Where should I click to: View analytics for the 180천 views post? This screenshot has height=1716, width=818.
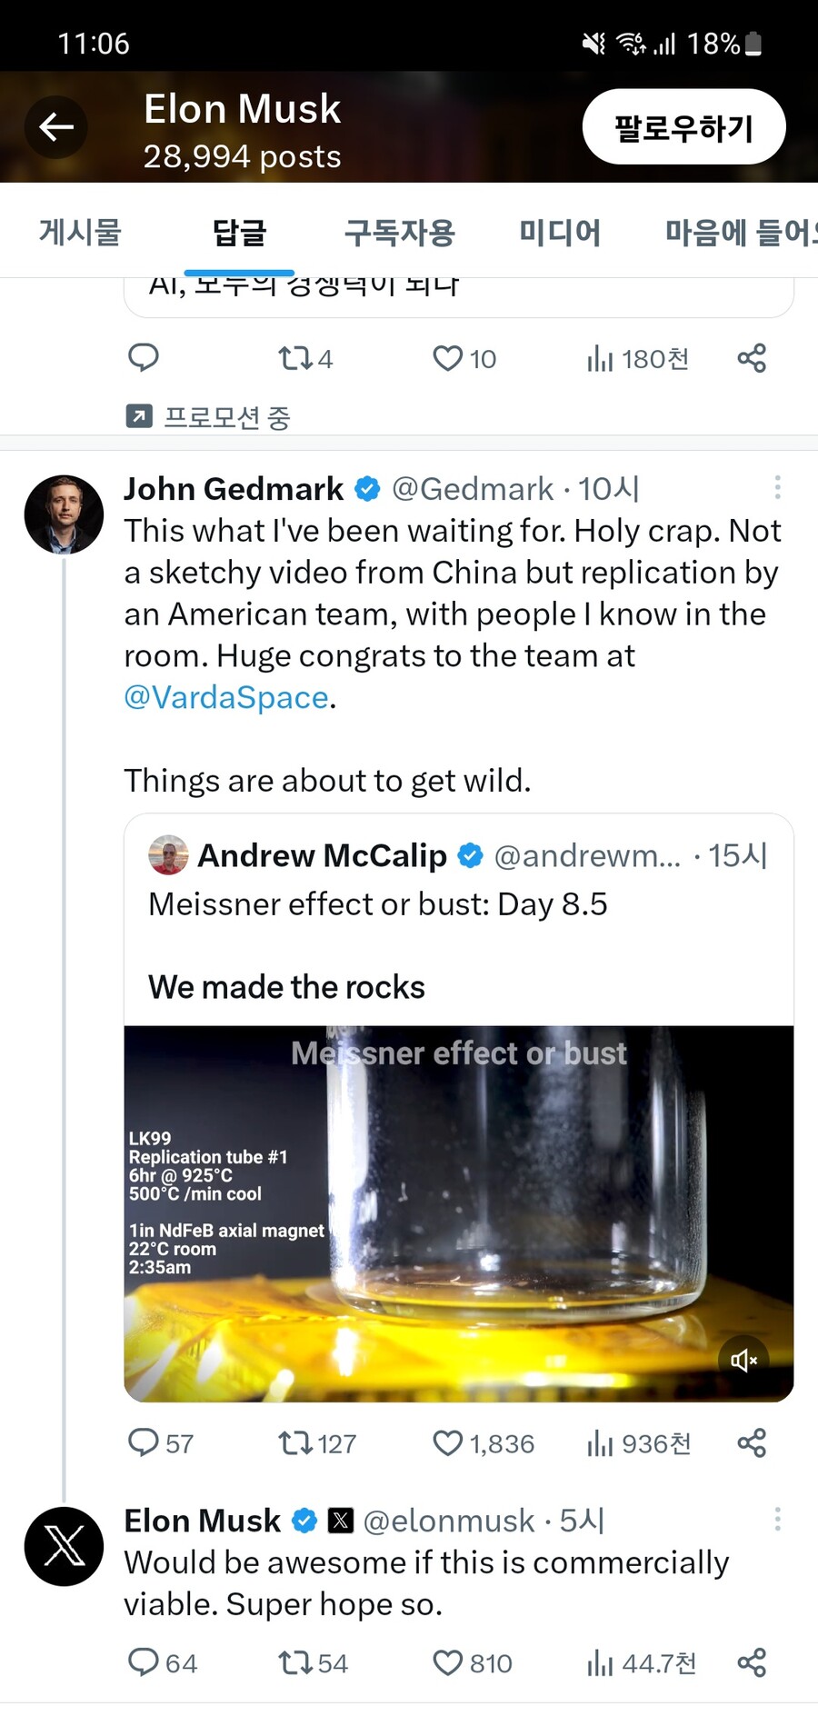637,359
